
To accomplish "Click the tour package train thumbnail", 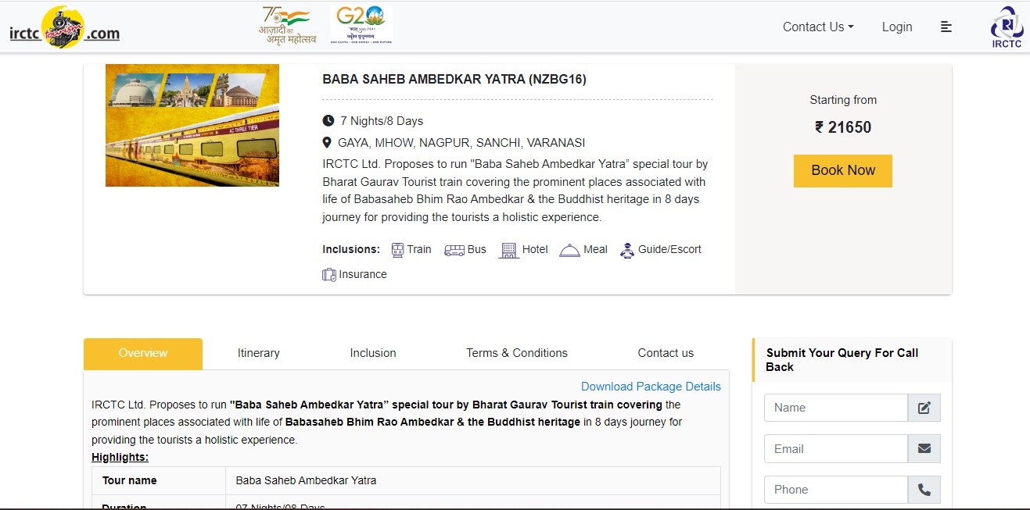I will point(192,126).
